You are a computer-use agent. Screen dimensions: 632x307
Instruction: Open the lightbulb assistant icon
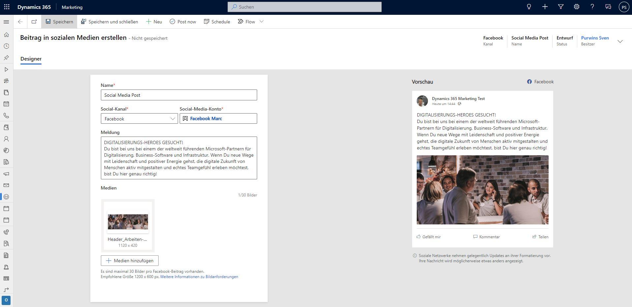[x=529, y=7]
